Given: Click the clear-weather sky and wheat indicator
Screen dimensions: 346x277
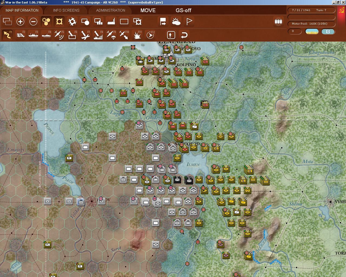Looking at the screenshot, I should (312, 31).
